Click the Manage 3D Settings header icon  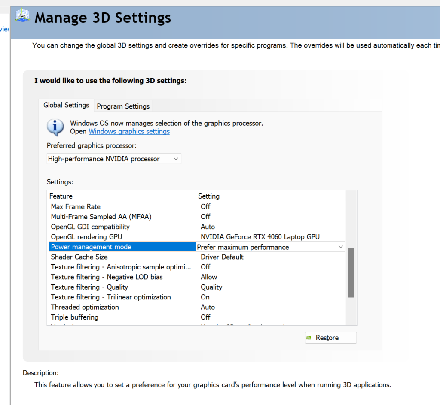23,16
